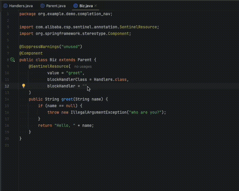
Task: Place the caret in the empty blockHandler string
Action: [x=84, y=86]
